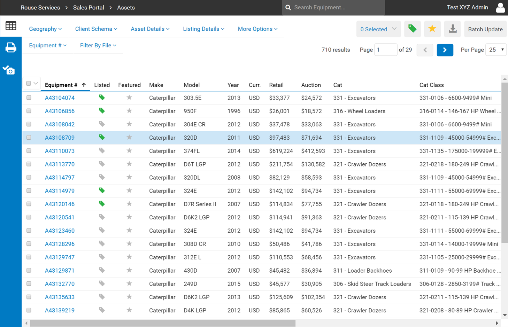This screenshot has width=508, height=327.
Task: Click the camera check icon in sidebar
Action: coord(9,70)
